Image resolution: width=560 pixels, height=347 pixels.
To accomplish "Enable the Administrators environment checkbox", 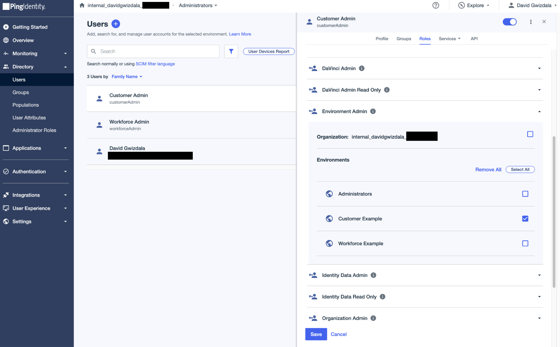I will point(525,194).
